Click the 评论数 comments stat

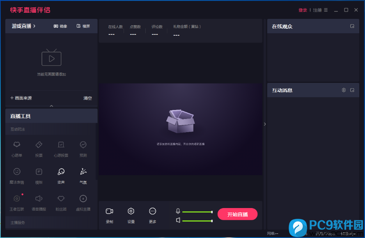click(x=157, y=30)
